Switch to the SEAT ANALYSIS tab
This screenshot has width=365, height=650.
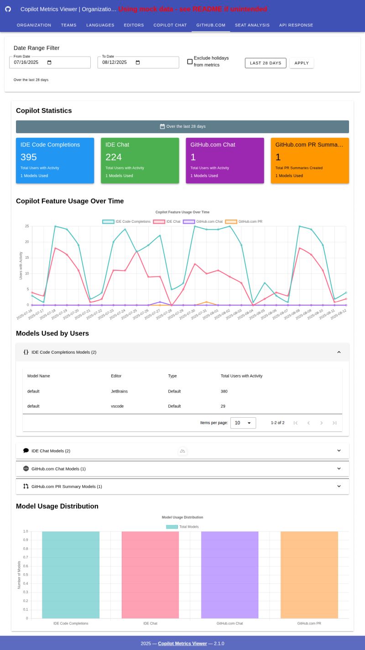(x=252, y=25)
